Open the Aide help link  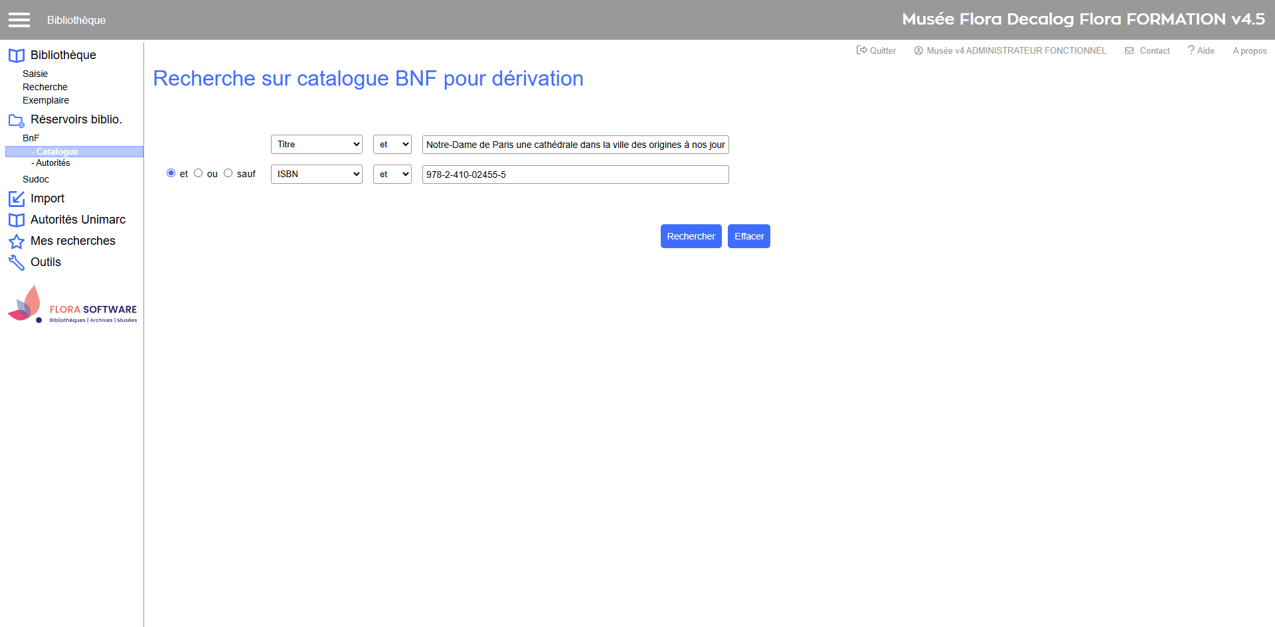click(x=1201, y=50)
